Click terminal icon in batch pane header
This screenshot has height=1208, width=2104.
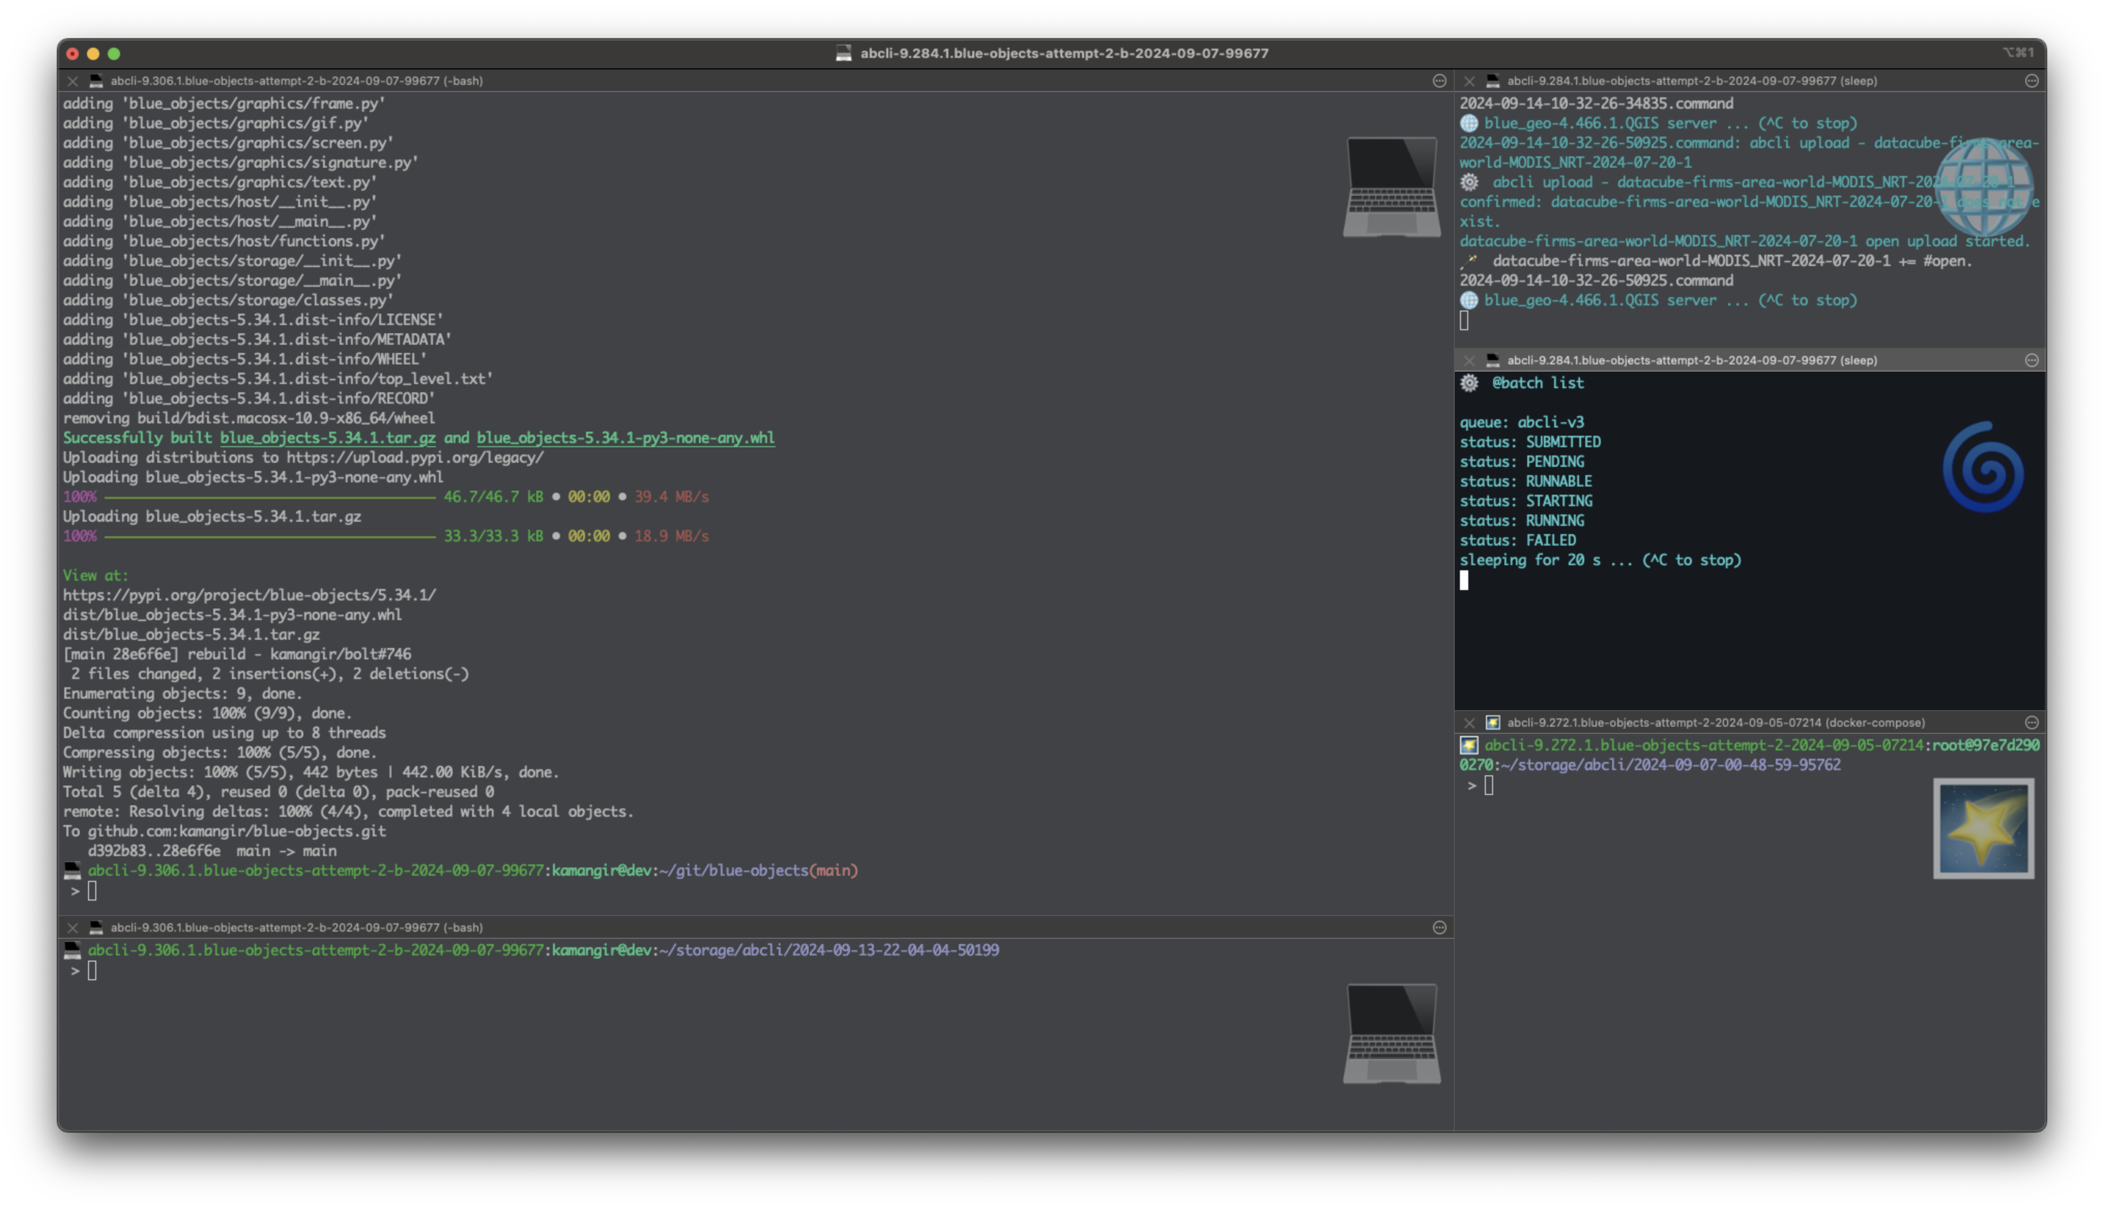(x=1493, y=360)
